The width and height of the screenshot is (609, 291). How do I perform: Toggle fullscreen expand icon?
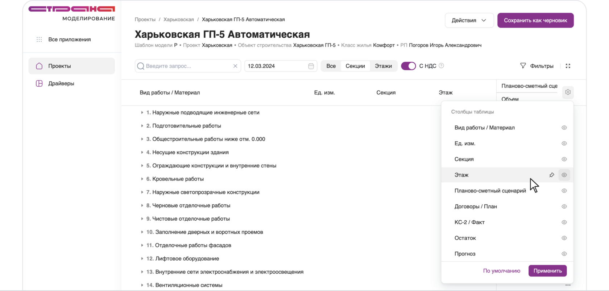click(568, 66)
